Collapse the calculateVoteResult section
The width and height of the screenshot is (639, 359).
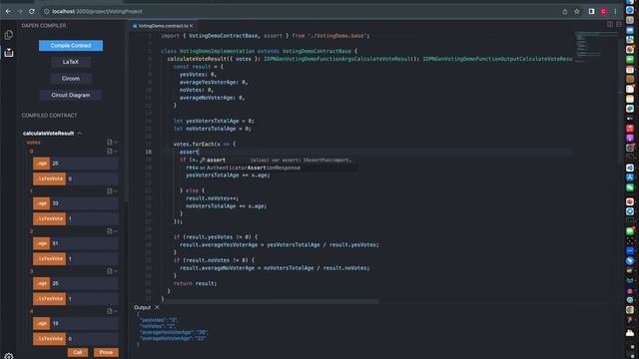coord(80,133)
